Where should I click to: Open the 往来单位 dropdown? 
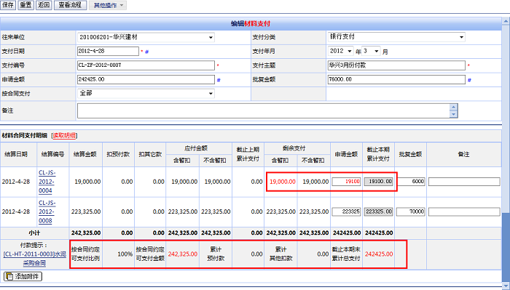pyautogui.click(x=146, y=37)
